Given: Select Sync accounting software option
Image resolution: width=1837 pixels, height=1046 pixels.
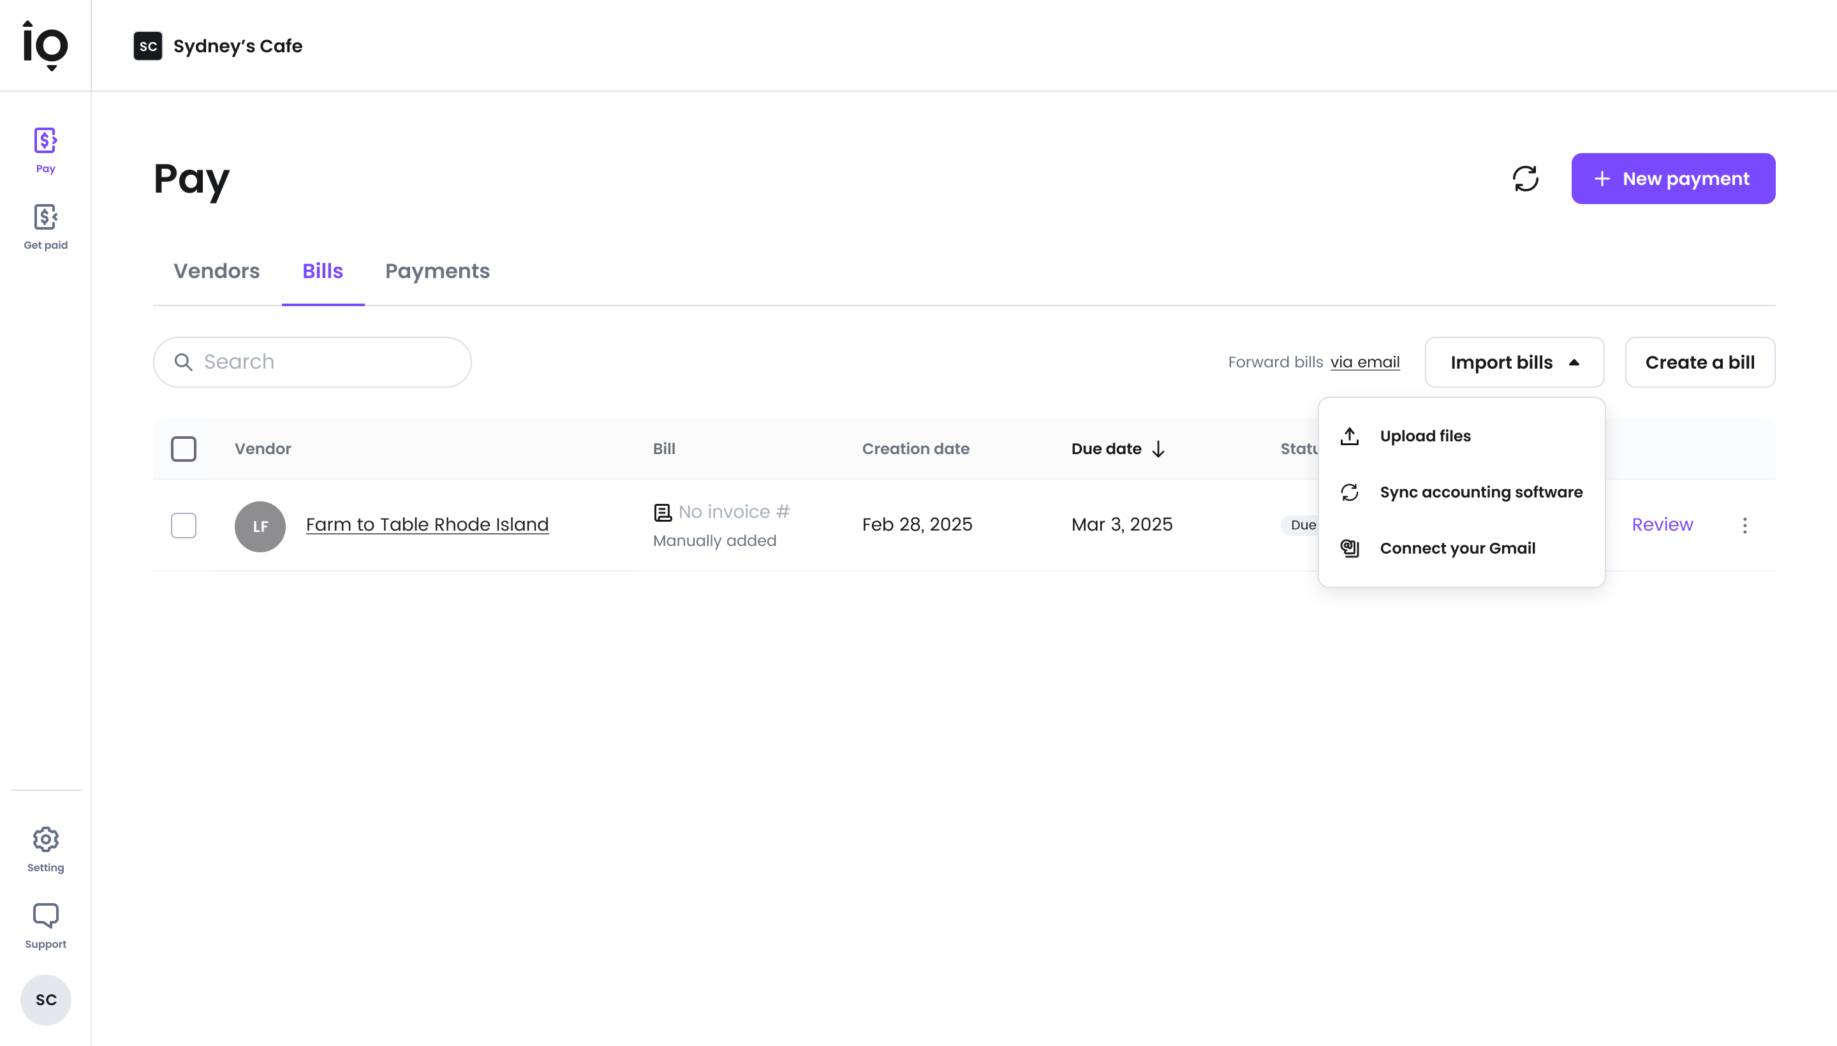Looking at the screenshot, I should point(1480,492).
